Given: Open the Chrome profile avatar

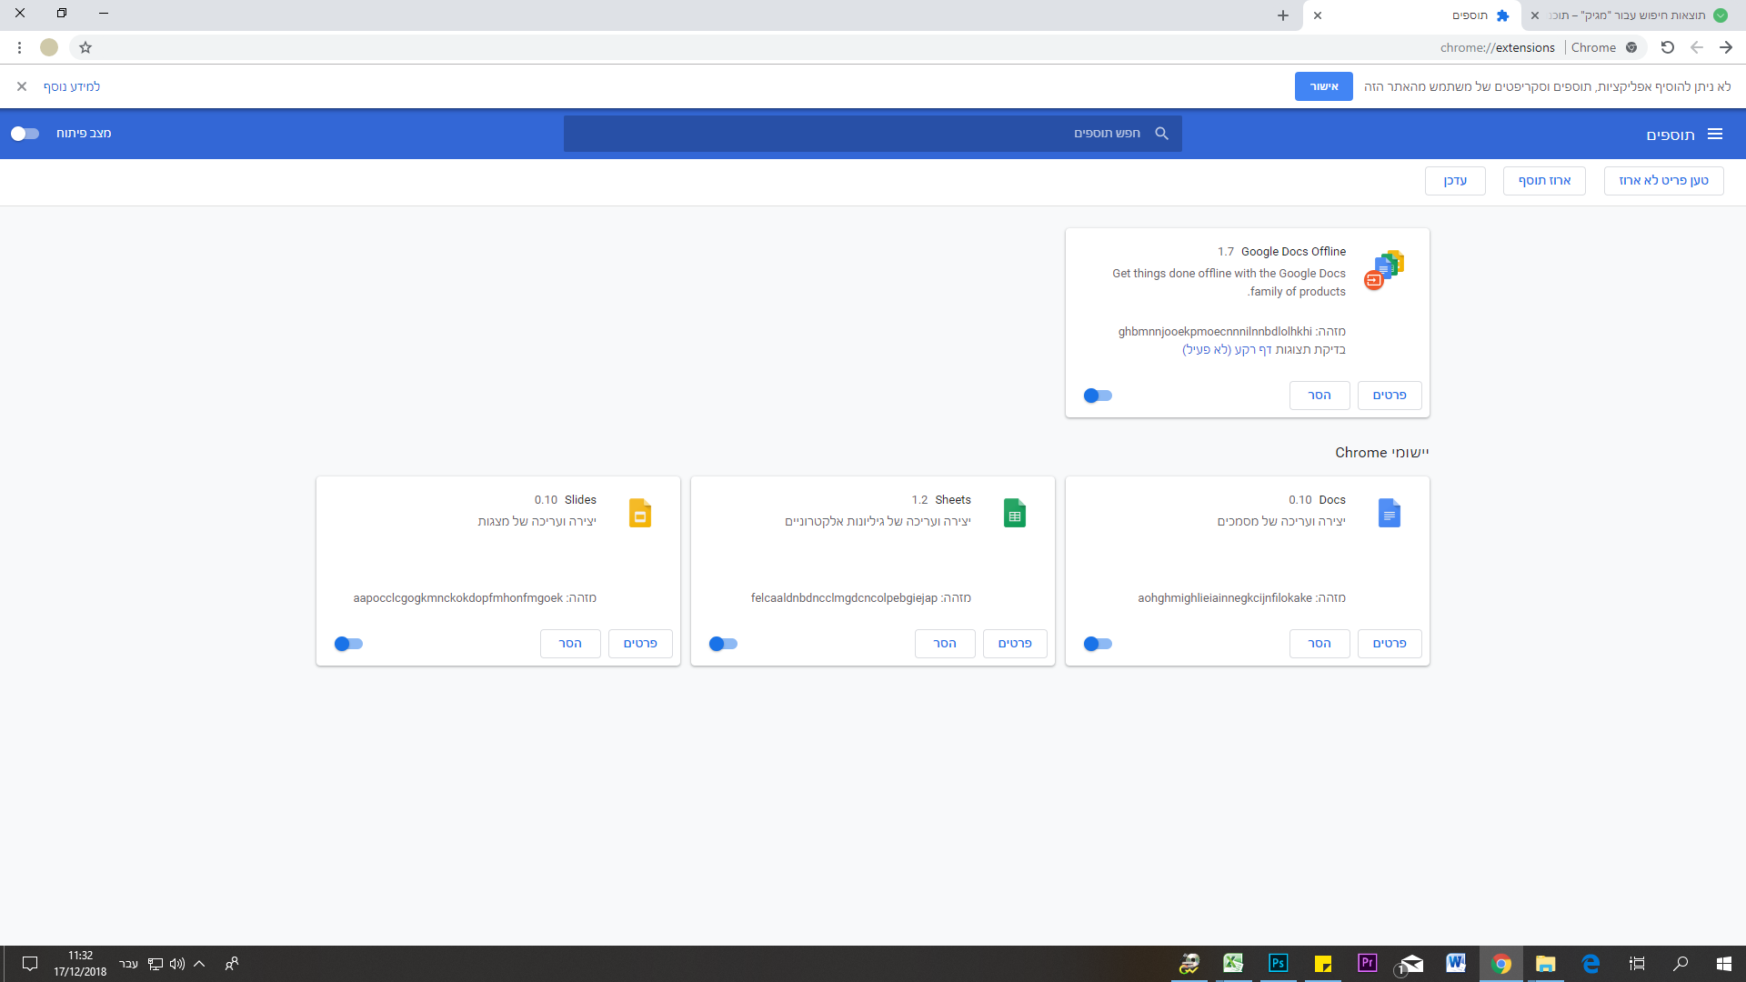Looking at the screenshot, I should click(x=49, y=47).
